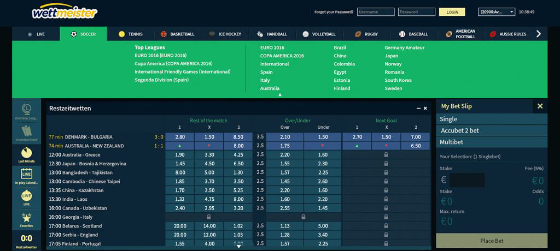Click Over 2.20 for China - Kazakhstan

[x=285, y=190]
